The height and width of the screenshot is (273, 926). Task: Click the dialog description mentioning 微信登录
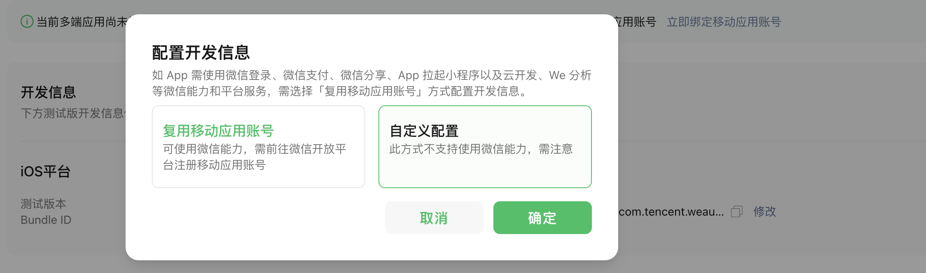371,83
